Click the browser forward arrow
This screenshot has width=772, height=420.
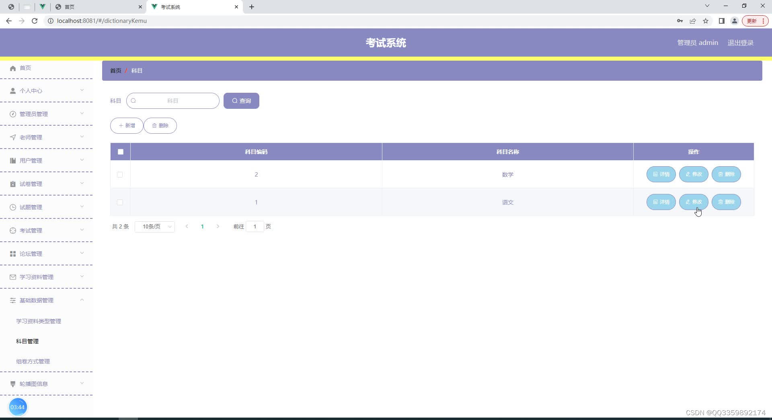point(22,21)
